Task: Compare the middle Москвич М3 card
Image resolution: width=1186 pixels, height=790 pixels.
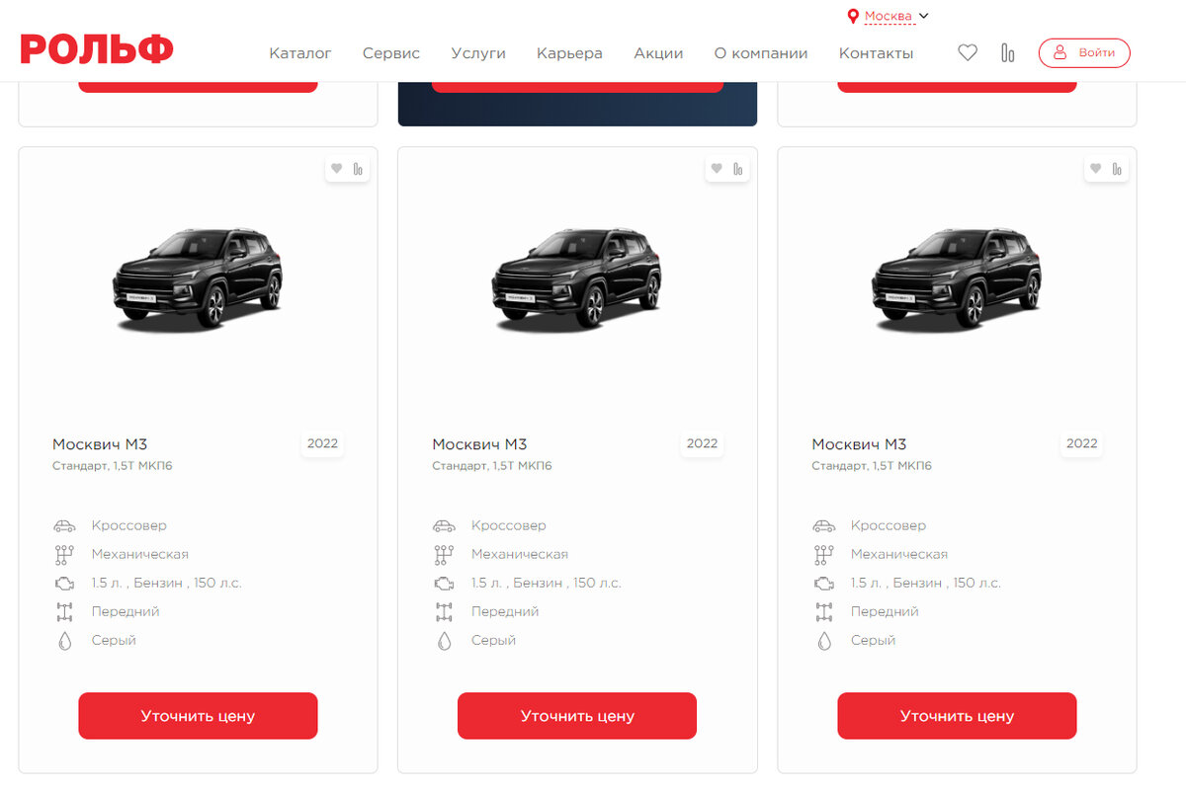Action: 737,169
